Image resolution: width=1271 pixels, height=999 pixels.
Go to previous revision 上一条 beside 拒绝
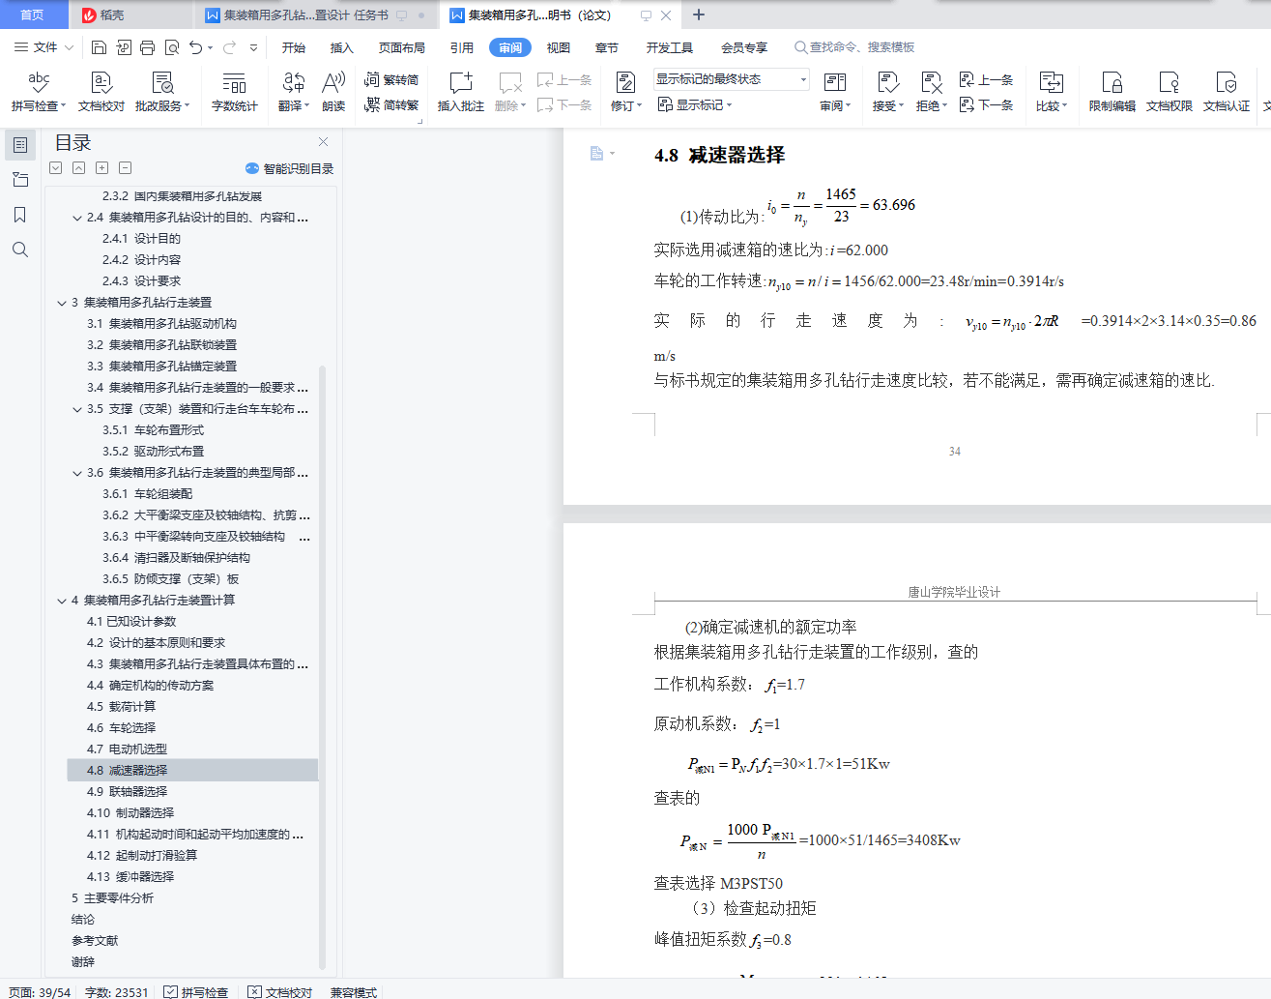(x=986, y=79)
